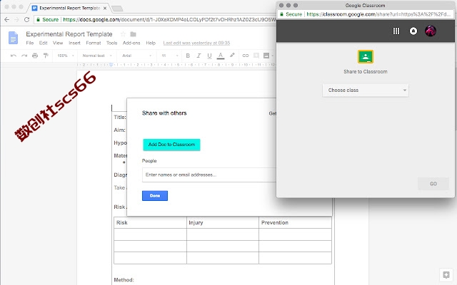The height and width of the screenshot is (285, 457).
Task: Click the GO button in Classroom
Action: coord(433,184)
